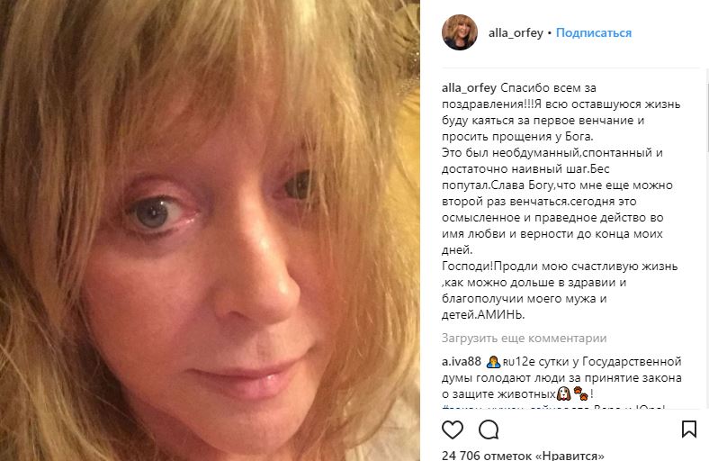The width and height of the screenshot is (709, 461).
Task: Like the post with the heart icon
Action: click(453, 429)
